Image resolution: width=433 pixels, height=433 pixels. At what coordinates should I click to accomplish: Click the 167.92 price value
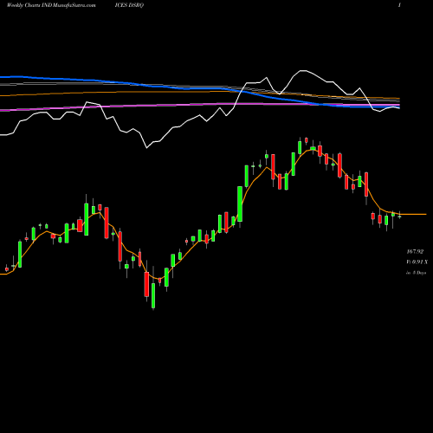click(415, 252)
